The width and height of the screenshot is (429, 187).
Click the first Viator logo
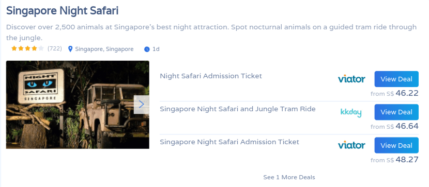(351, 79)
